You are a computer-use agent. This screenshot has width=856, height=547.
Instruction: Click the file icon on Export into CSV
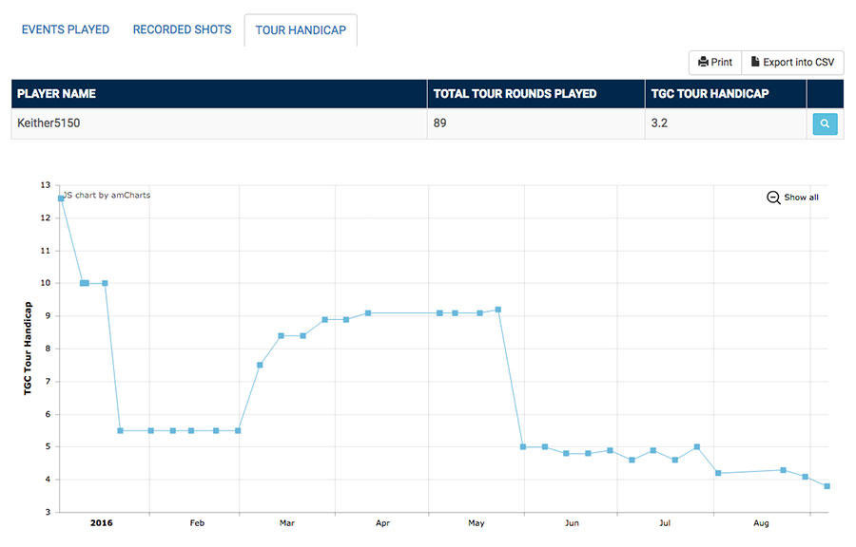point(755,62)
